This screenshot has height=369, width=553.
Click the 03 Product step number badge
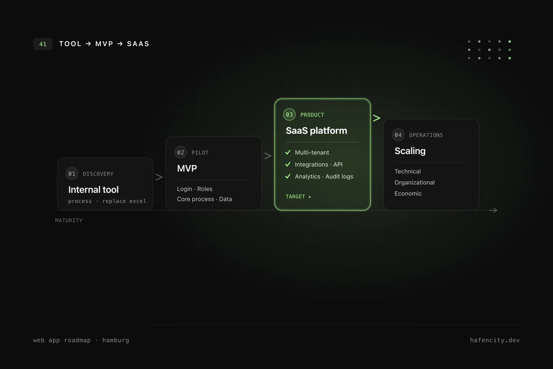pos(289,115)
